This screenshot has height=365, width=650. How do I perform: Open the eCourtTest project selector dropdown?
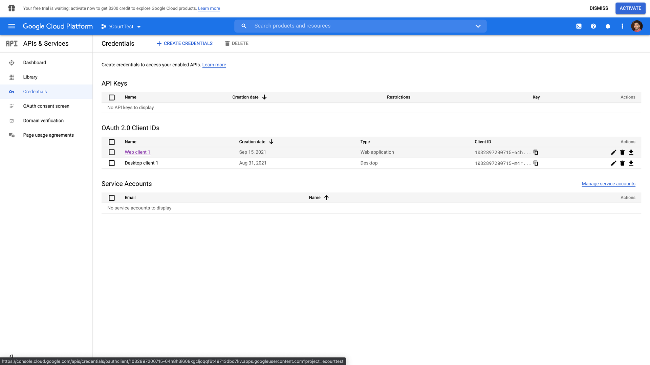pos(121,26)
